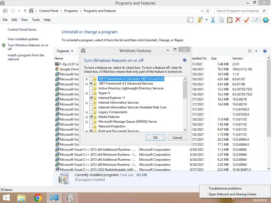Sort programs by the Version column header
The image size is (271, 203).
click(x=247, y=58)
